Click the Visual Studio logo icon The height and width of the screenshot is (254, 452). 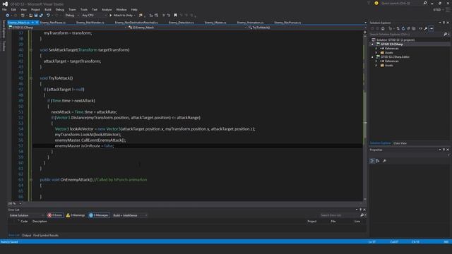pos(5,4)
